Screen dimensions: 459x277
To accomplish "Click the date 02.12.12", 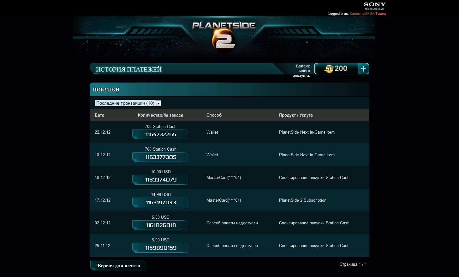I will (103, 223).
